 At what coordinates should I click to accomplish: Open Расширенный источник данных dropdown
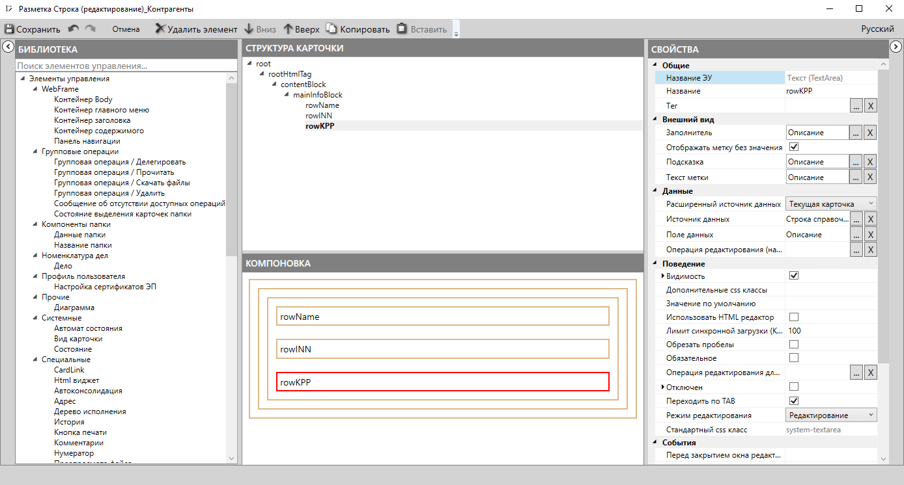[831, 203]
